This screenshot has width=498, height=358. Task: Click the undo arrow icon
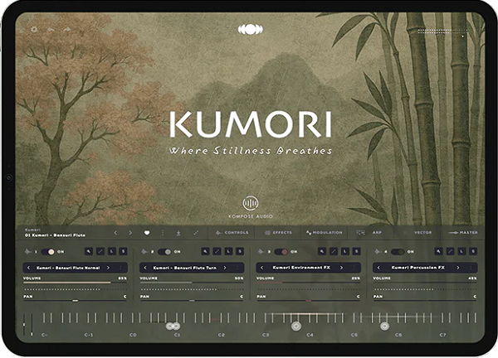(x=51, y=30)
